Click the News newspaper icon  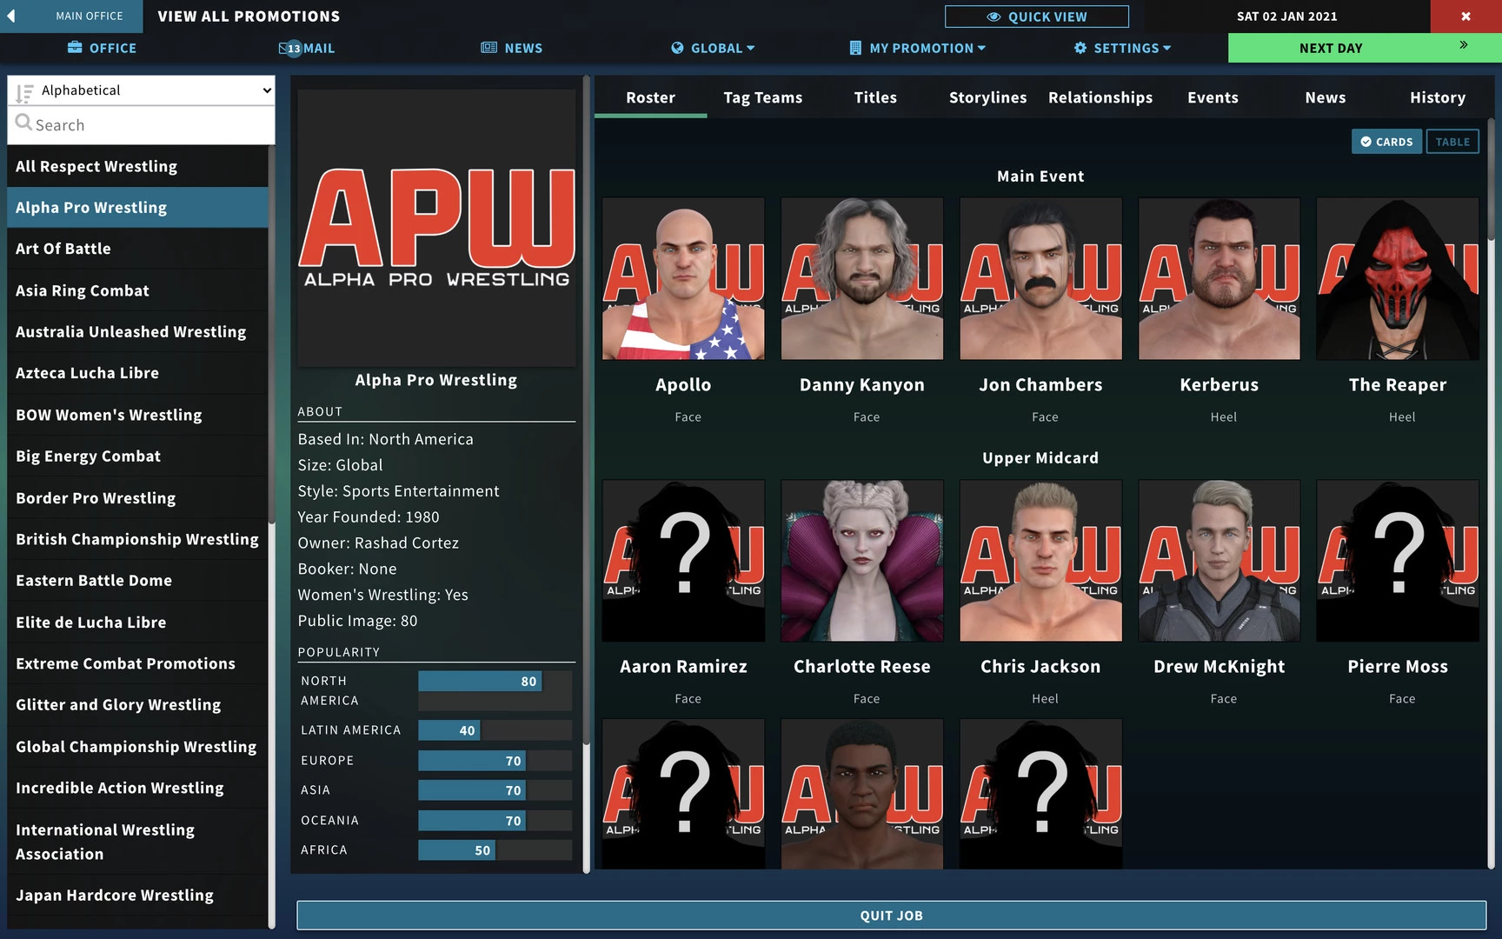tap(489, 48)
